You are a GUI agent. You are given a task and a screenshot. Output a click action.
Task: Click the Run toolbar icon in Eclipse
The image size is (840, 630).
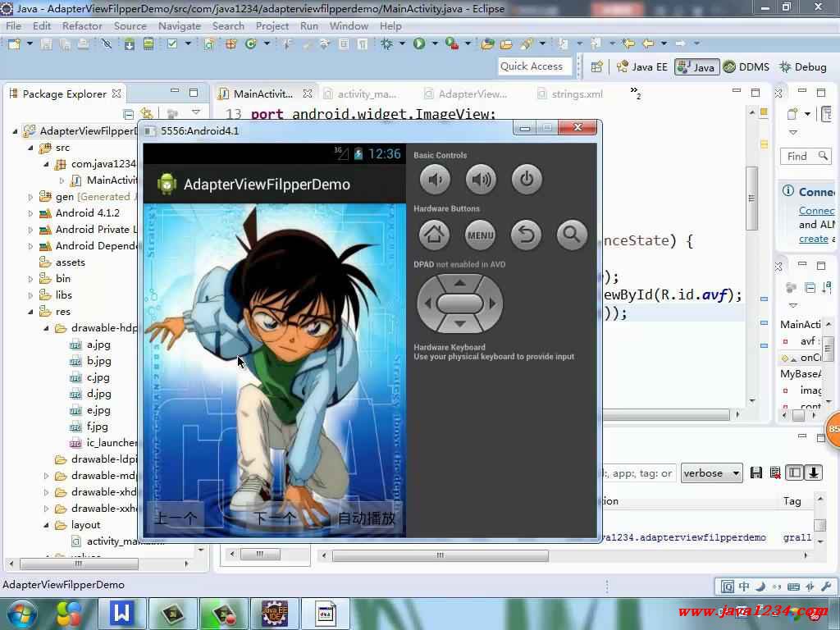(419, 43)
